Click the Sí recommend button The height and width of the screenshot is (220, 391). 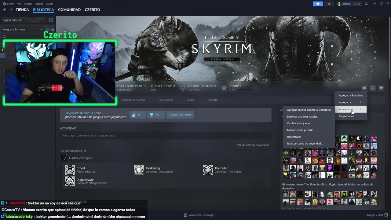click(137, 115)
